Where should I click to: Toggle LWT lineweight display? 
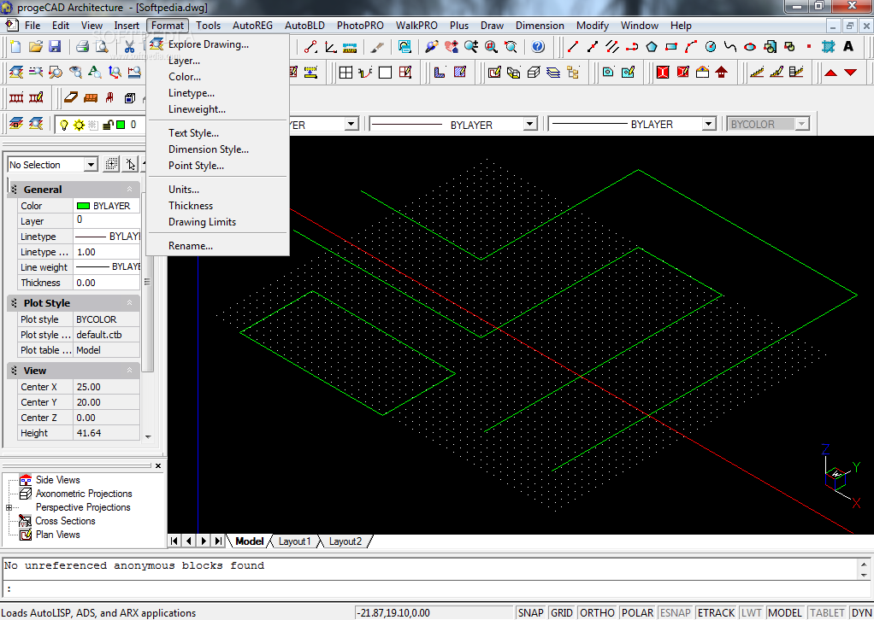pos(751,613)
